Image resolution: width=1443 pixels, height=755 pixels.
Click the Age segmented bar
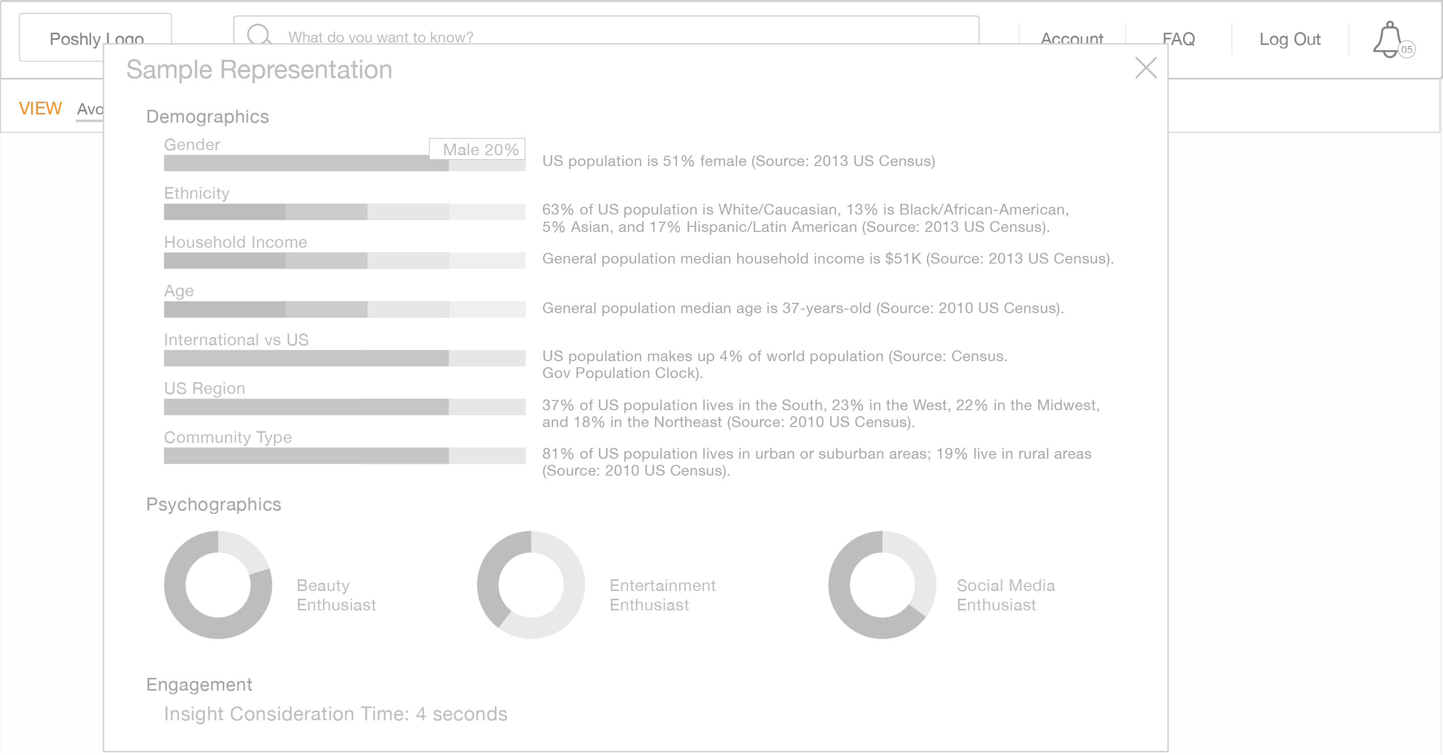click(x=344, y=309)
